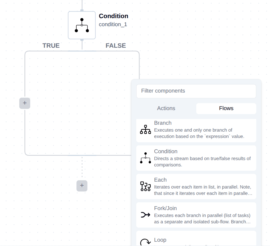Switch to the Actions tab
The image size is (270, 246).
pos(166,108)
